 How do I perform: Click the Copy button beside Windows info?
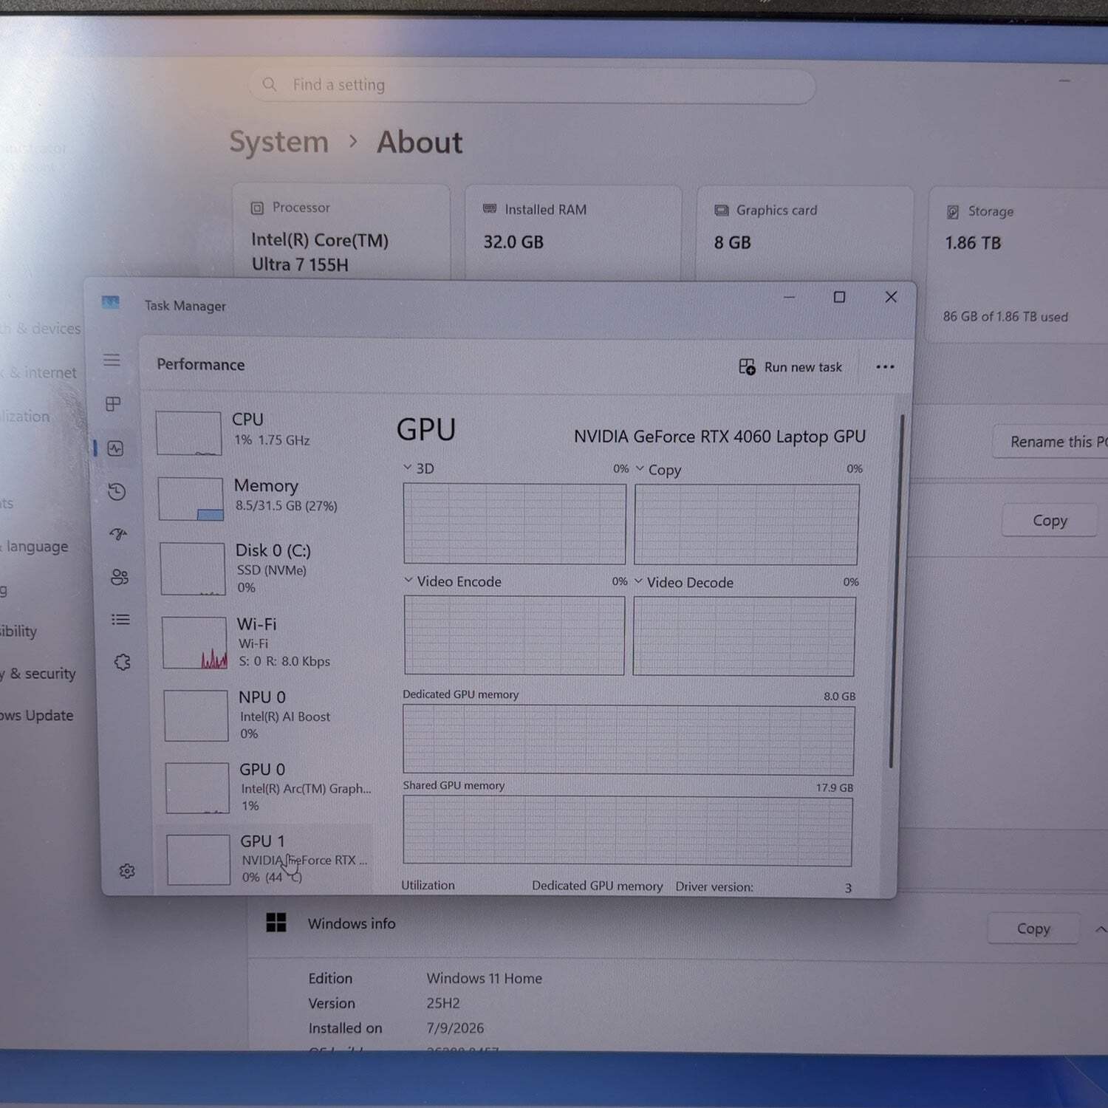tap(1033, 929)
